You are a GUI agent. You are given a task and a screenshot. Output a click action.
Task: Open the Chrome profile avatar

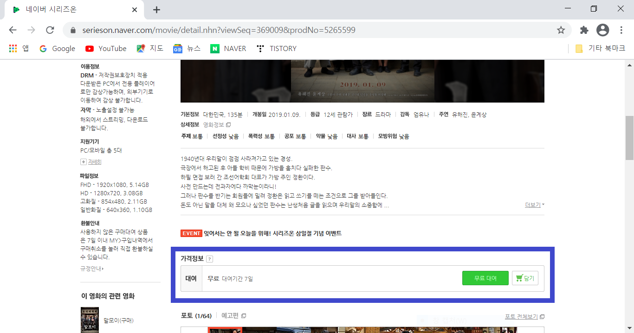point(602,30)
